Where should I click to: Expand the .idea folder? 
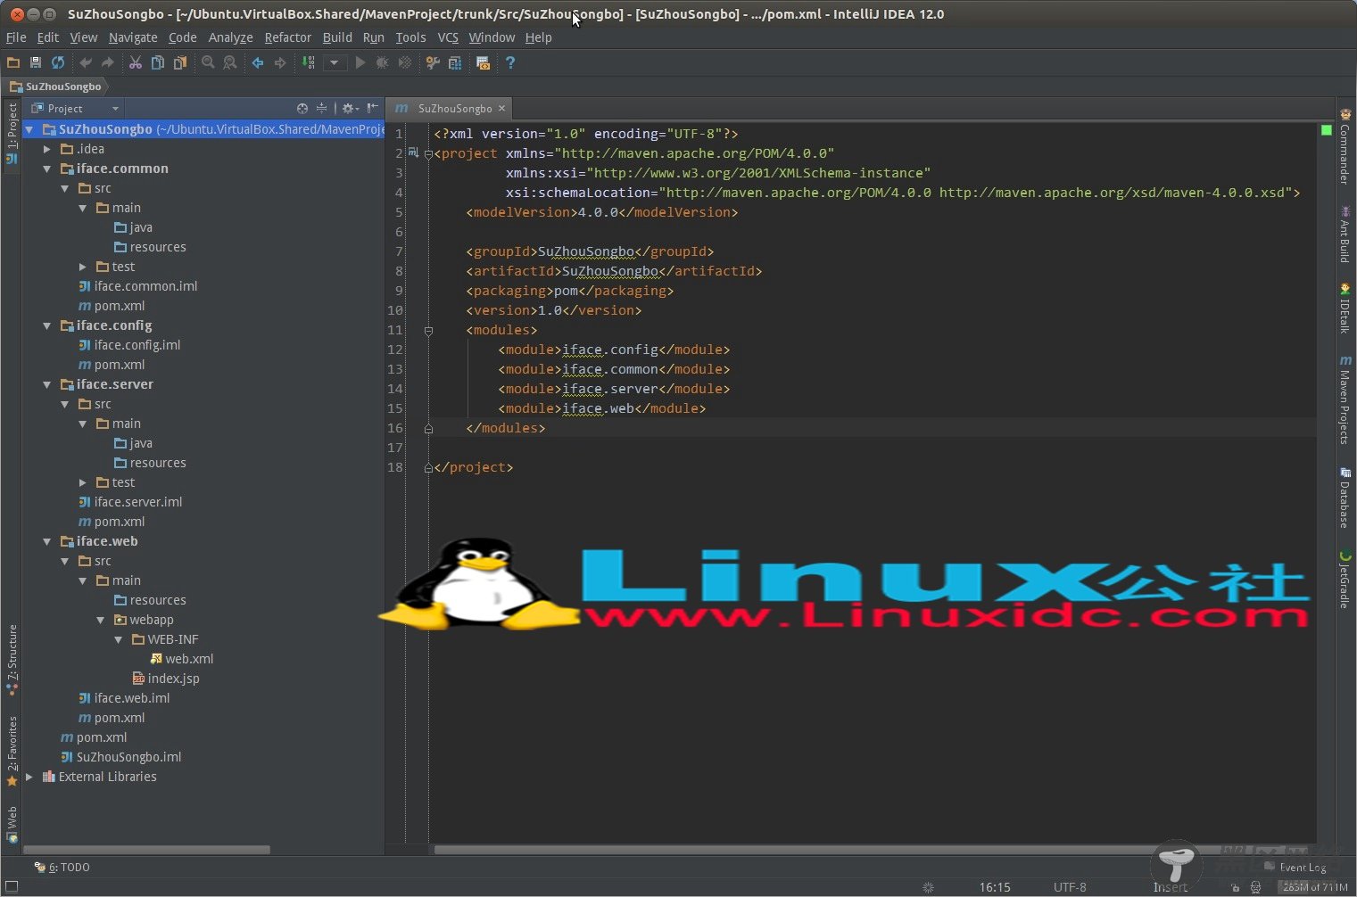(47, 149)
